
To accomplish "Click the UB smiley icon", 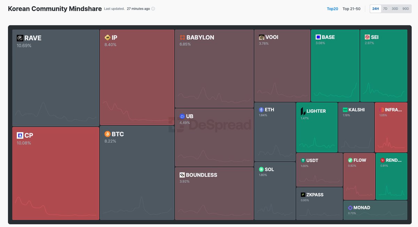I will pyautogui.click(x=182, y=117).
